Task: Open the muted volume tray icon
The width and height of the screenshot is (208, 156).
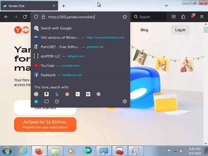Action: coord(181,151)
